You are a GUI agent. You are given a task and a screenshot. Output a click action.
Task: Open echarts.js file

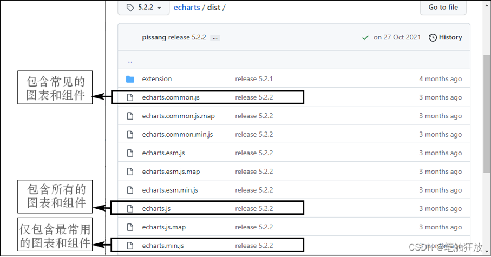156,208
